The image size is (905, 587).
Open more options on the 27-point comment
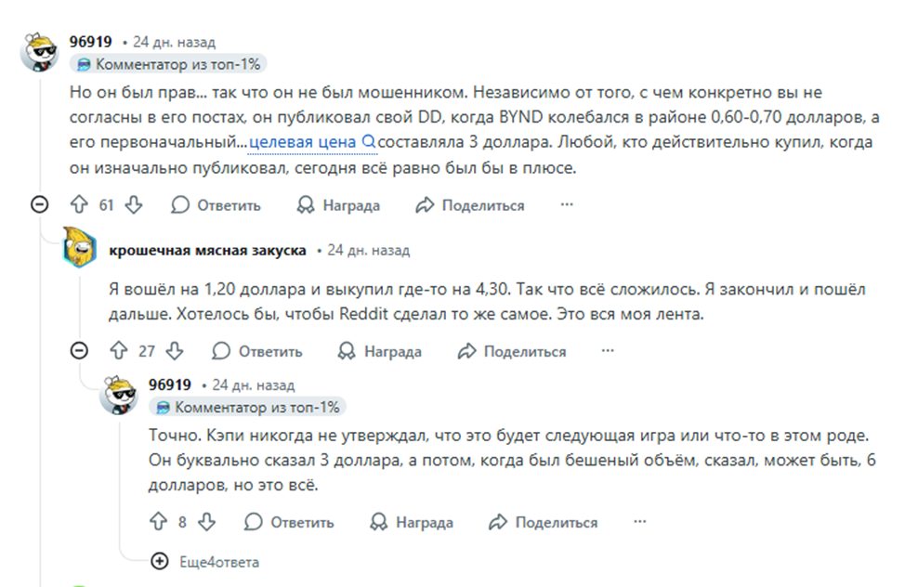(608, 351)
